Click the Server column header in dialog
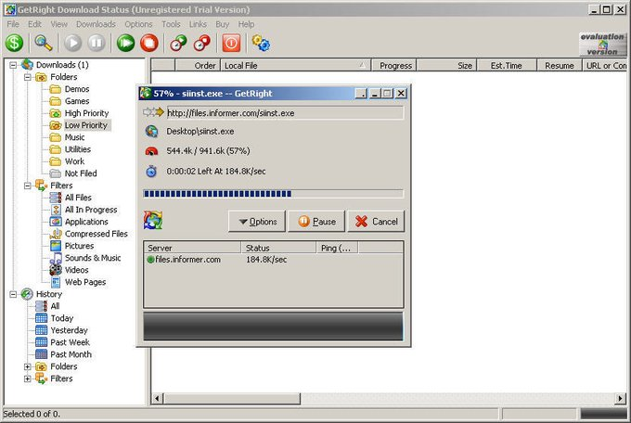 pyautogui.click(x=192, y=248)
